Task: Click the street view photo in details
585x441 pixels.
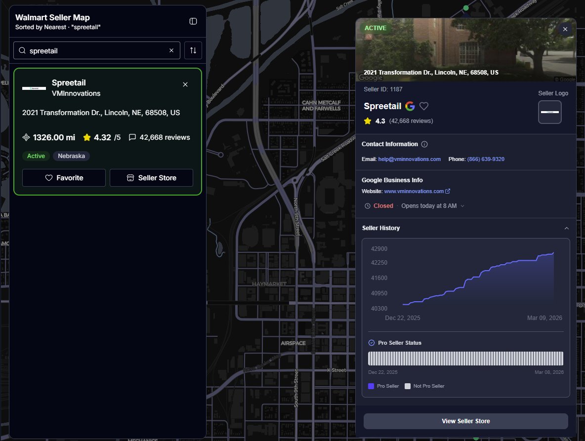Action: [465, 49]
